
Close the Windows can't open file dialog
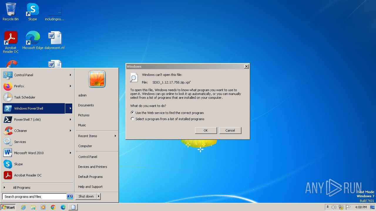tap(246, 67)
